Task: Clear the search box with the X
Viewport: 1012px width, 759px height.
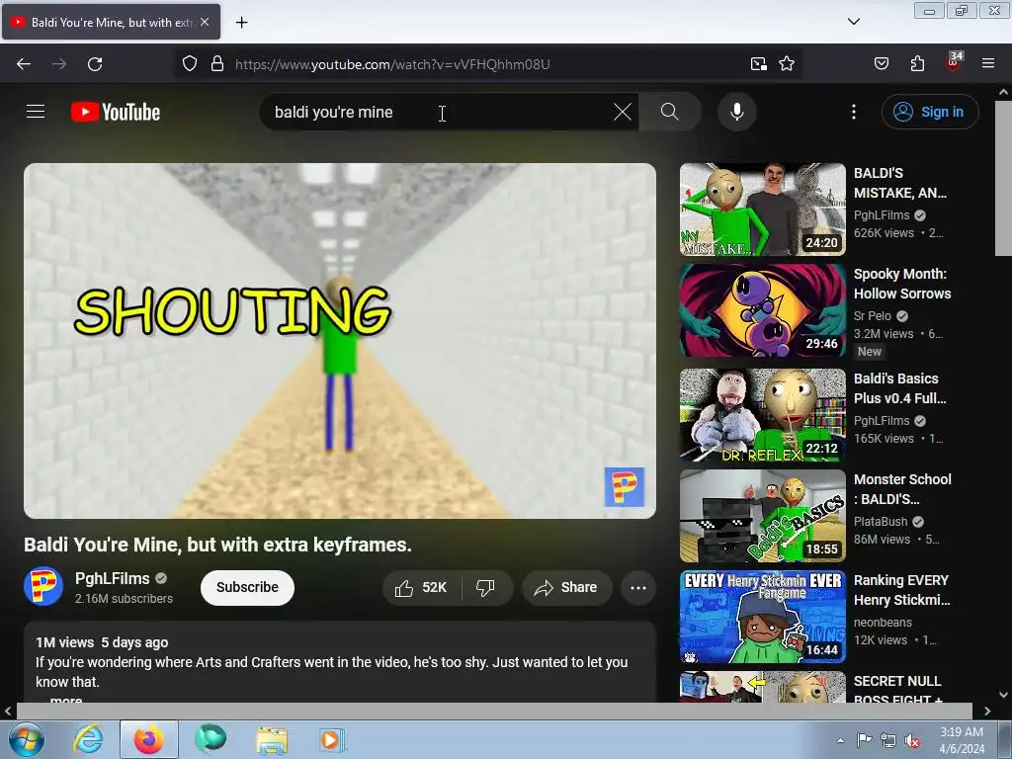Action: click(x=623, y=112)
